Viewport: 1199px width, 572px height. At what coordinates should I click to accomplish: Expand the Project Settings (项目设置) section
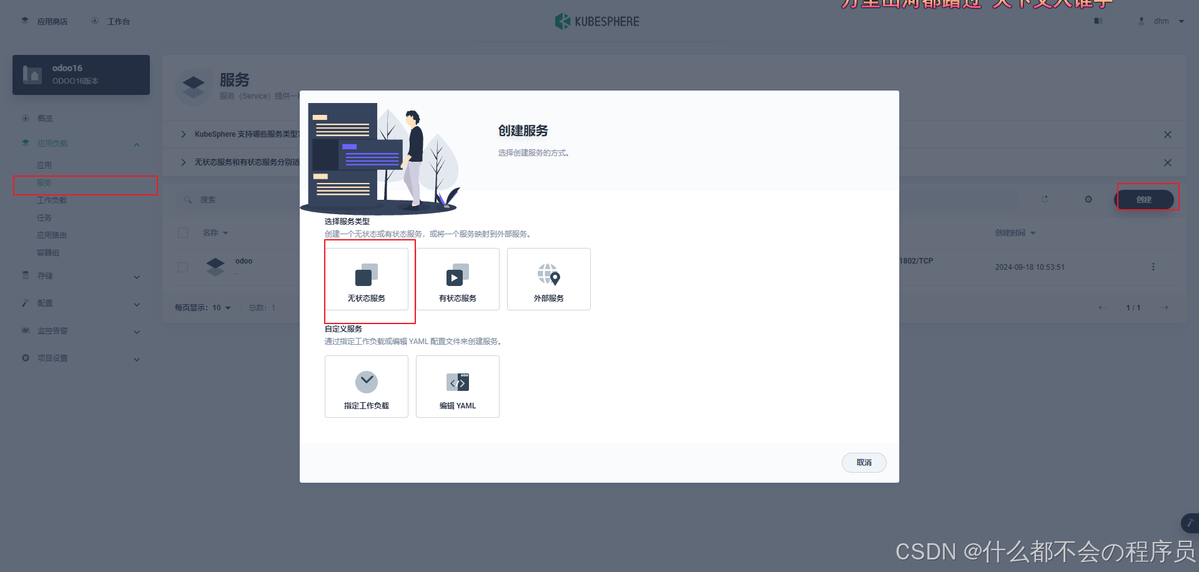pos(81,358)
